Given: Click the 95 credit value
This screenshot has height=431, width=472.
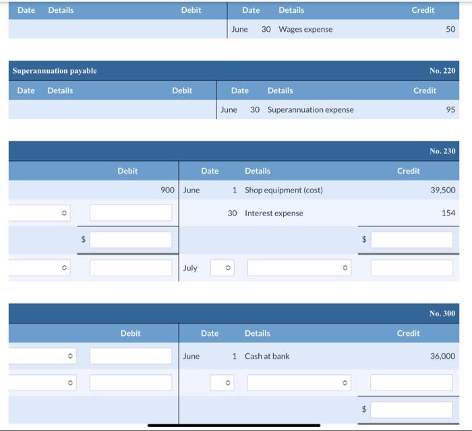Looking at the screenshot, I should coord(450,110).
